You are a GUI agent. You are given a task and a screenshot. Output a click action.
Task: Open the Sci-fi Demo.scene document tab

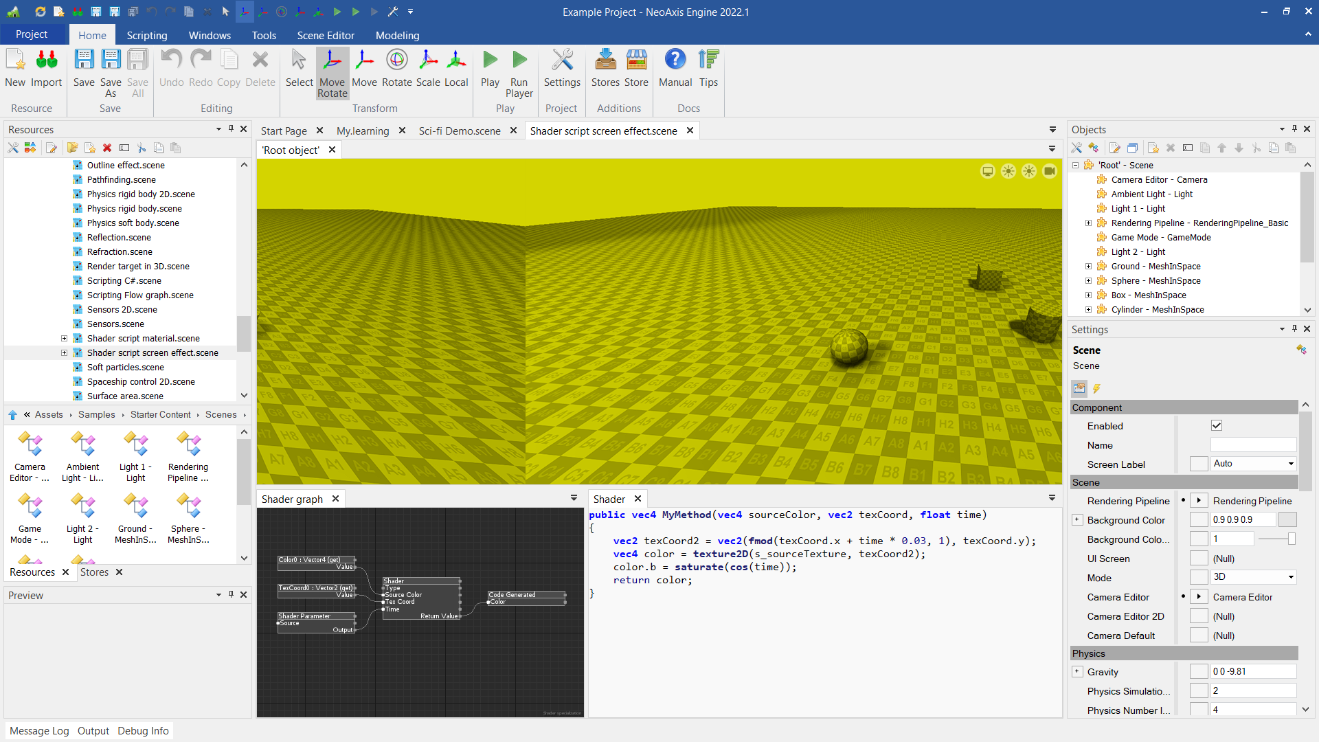[459, 131]
